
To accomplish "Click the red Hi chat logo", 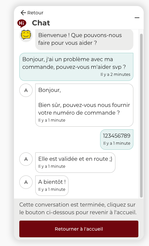I will 22,23.
